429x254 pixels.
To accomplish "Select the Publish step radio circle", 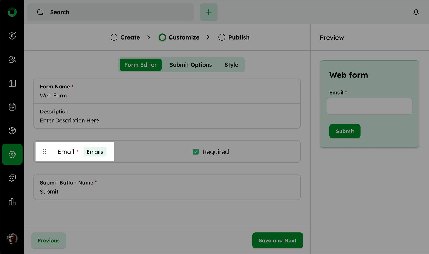I will coord(222,37).
